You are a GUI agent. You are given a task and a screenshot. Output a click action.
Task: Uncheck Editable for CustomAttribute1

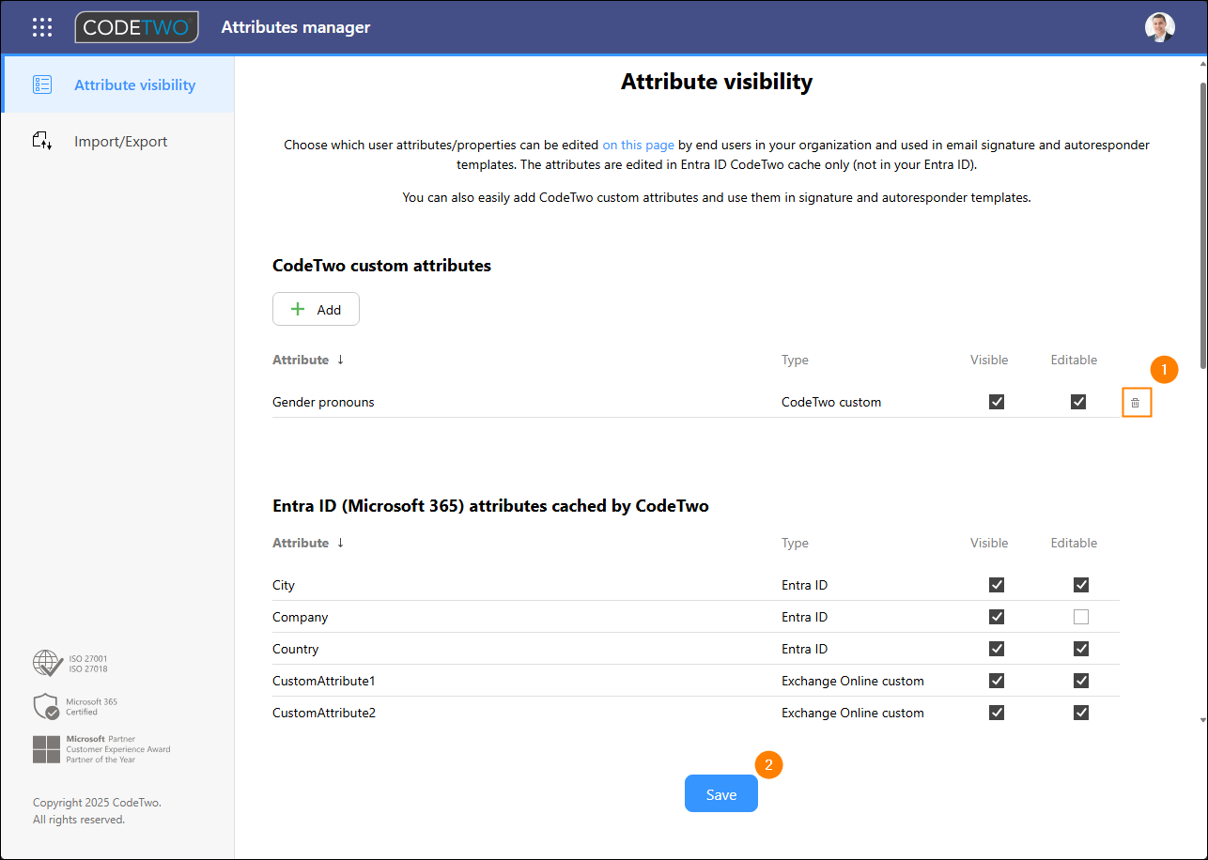(1081, 681)
